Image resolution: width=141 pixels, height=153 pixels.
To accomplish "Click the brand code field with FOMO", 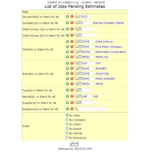I will (88, 79).
